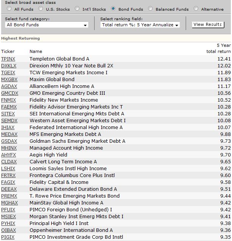Open the DXKLX ticker link
This screenshot has width=232, height=241.
(x=9, y=66)
